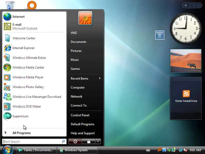Start Windows Media Center
Image resolution: width=205 pixels, height=154 pixels.
(x=34, y=68)
